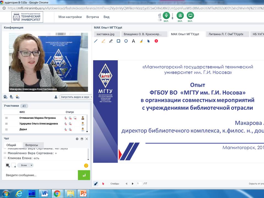
Task: Open the Вид menu
Action: (106, 17)
